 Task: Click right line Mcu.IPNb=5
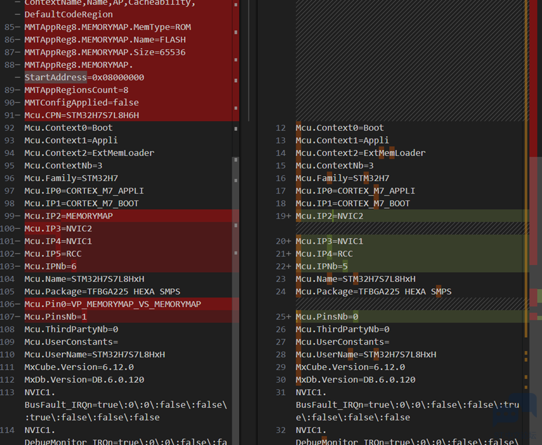pyautogui.click(x=321, y=266)
